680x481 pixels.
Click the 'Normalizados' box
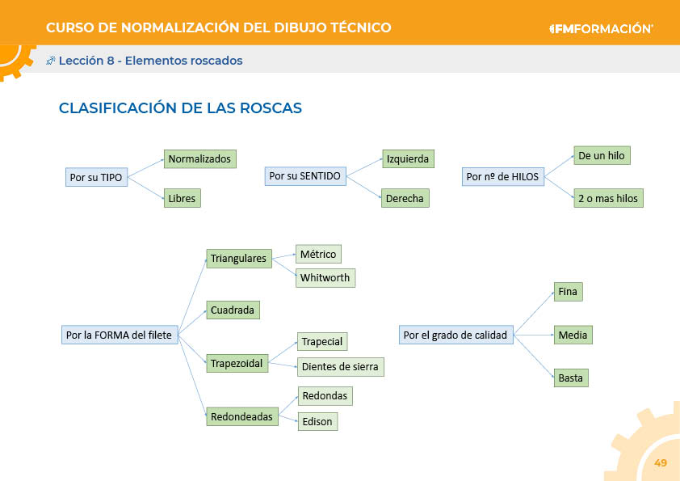click(x=200, y=159)
